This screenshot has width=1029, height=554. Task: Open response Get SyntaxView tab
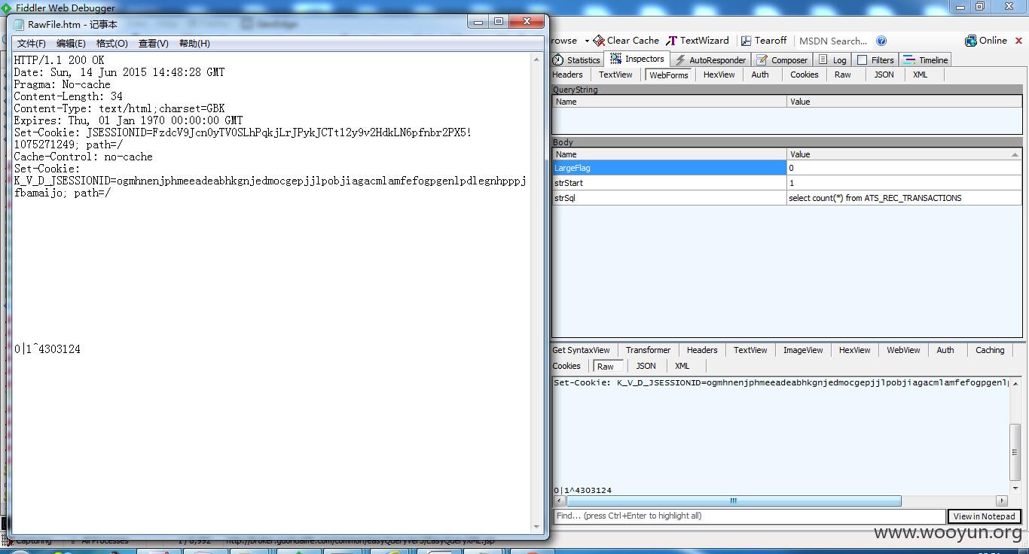pyautogui.click(x=581, y=350)
